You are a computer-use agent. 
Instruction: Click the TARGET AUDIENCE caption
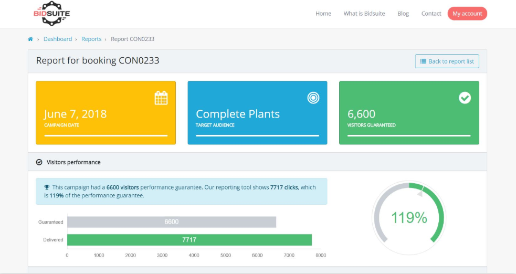(x=215, y=125)
